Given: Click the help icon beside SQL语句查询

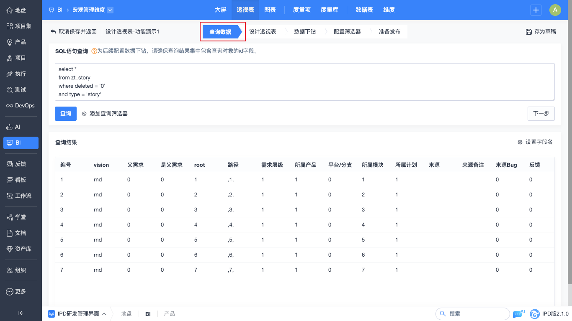Looking at the screenshot, I should pyautogui.click(x=94, y=51).
